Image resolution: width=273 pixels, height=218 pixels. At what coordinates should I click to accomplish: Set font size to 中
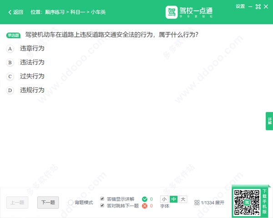point(174,199)
